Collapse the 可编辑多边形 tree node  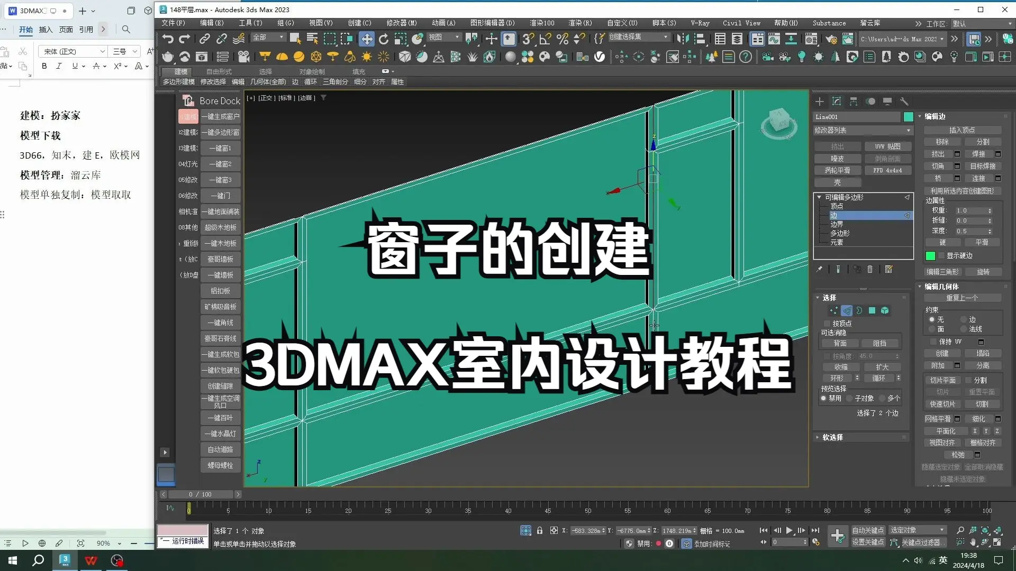click(819, 198)
